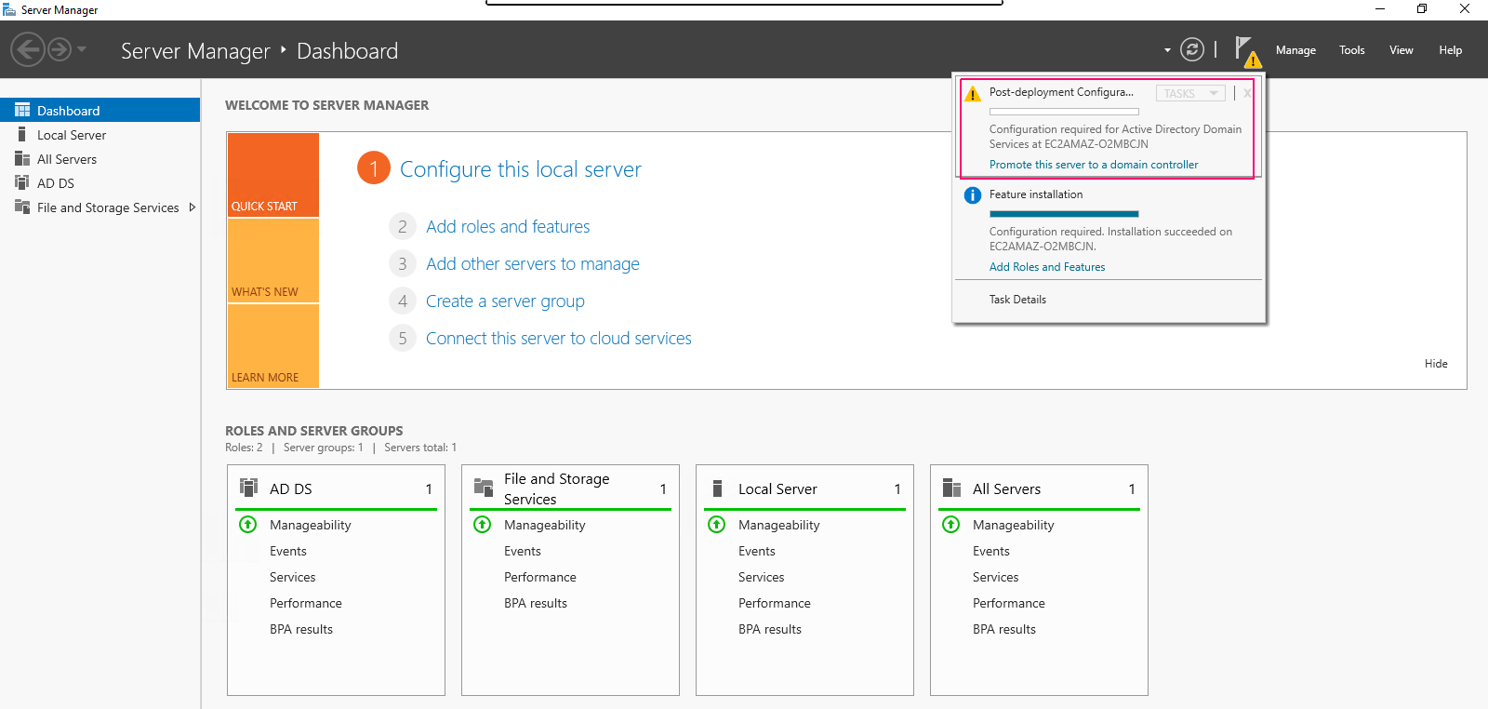1488x709 pixels.
Task: Open the Notifications flag with warning
Action: click(1247, 52)
